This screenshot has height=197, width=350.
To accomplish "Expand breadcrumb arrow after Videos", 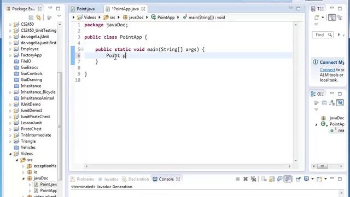I will (x=100, y=18).
